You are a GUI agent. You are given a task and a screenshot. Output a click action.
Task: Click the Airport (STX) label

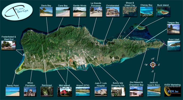[x=83, y=85]
